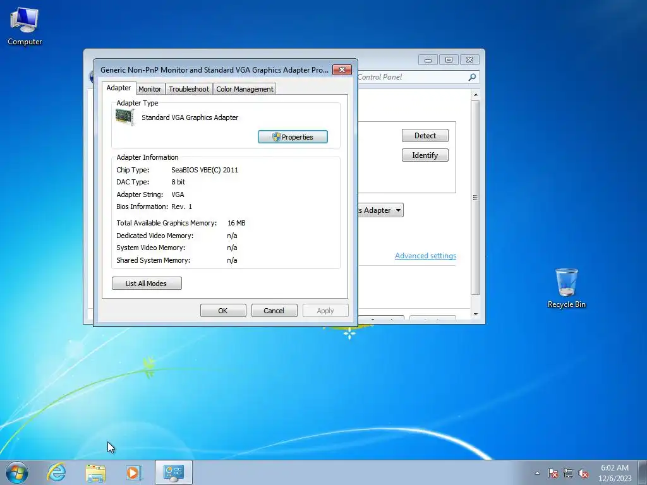Screen dimensions: 647x485
Task: Launch Internet Explorer from the taskbar
Action: [x=56, y=472]
